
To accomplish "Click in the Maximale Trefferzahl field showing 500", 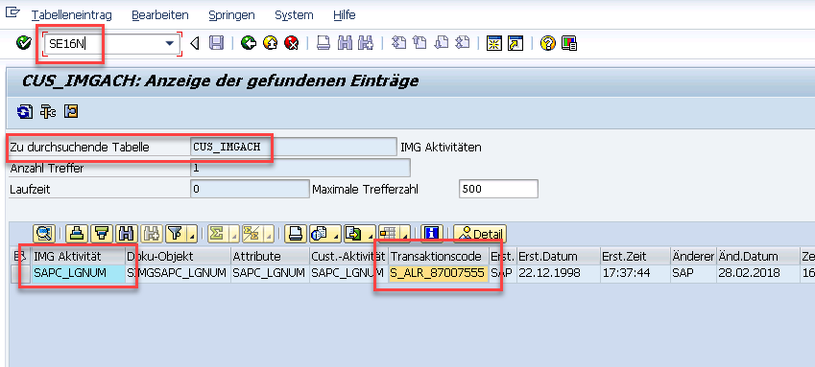I will [x=498, y=189].
